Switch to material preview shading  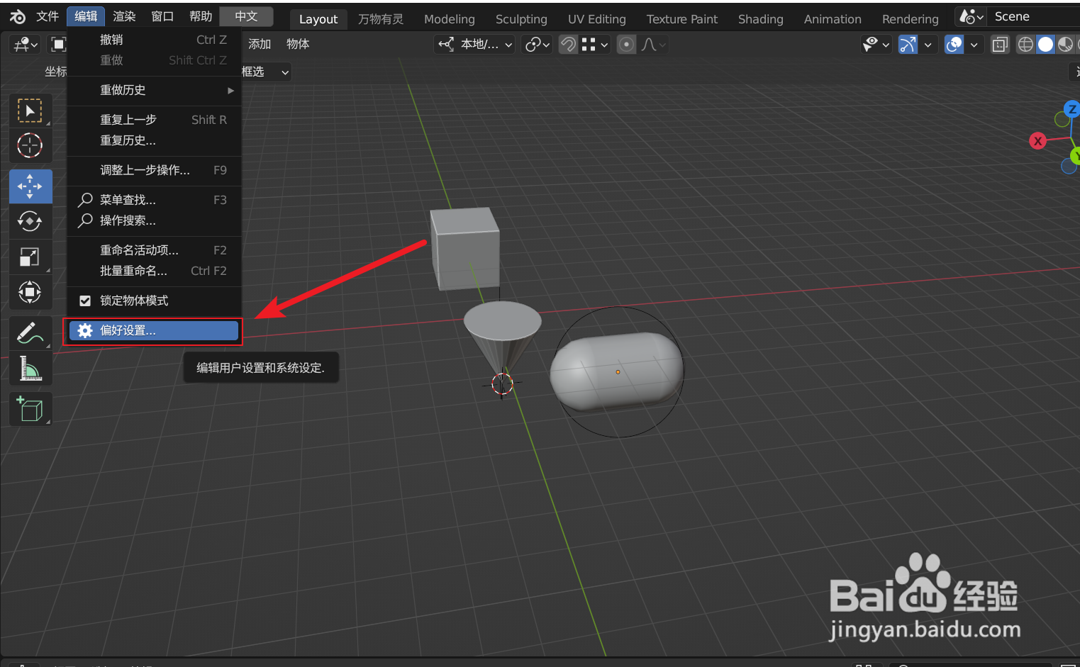[1065, 45]
